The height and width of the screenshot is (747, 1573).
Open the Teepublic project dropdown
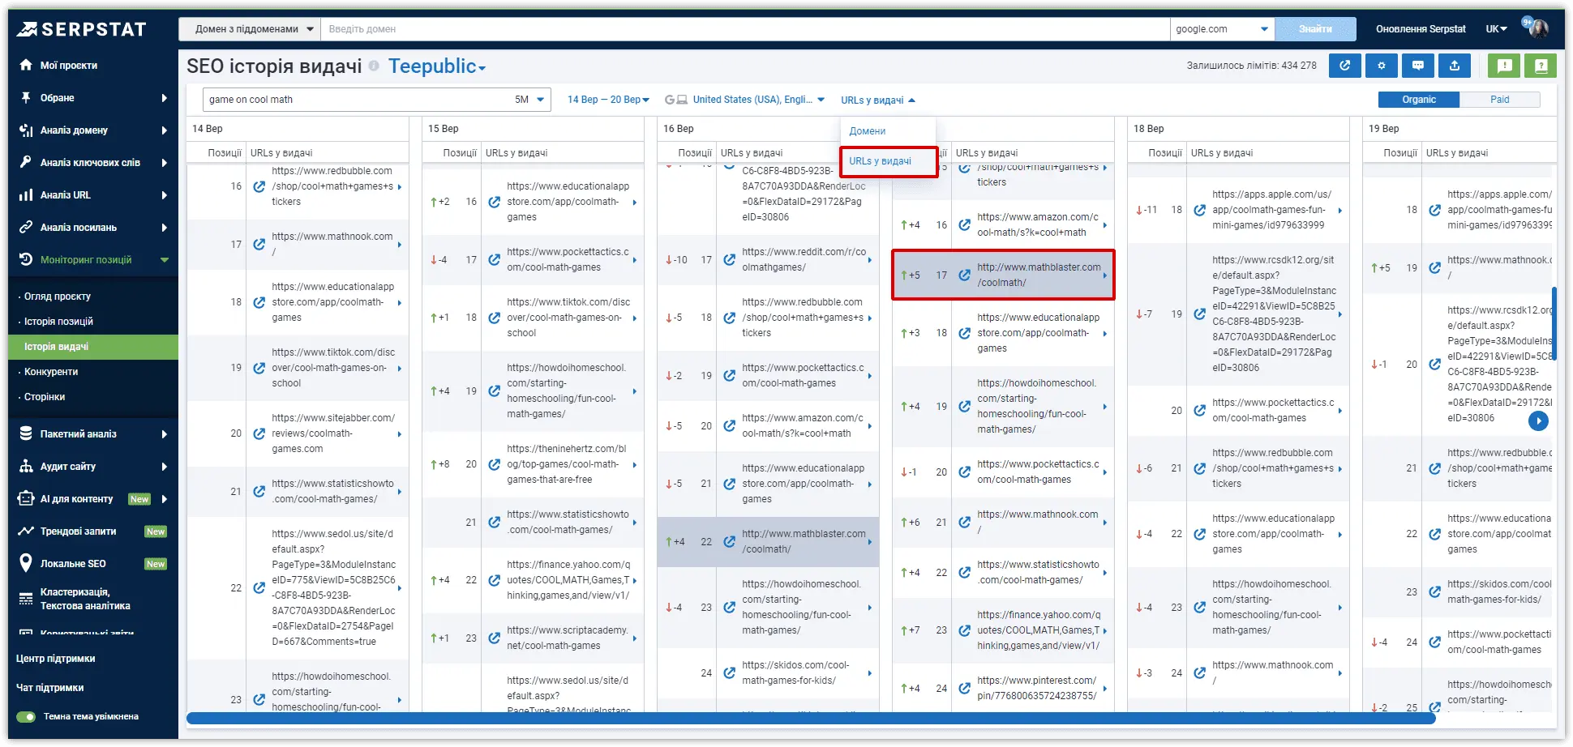coord(436,66)
